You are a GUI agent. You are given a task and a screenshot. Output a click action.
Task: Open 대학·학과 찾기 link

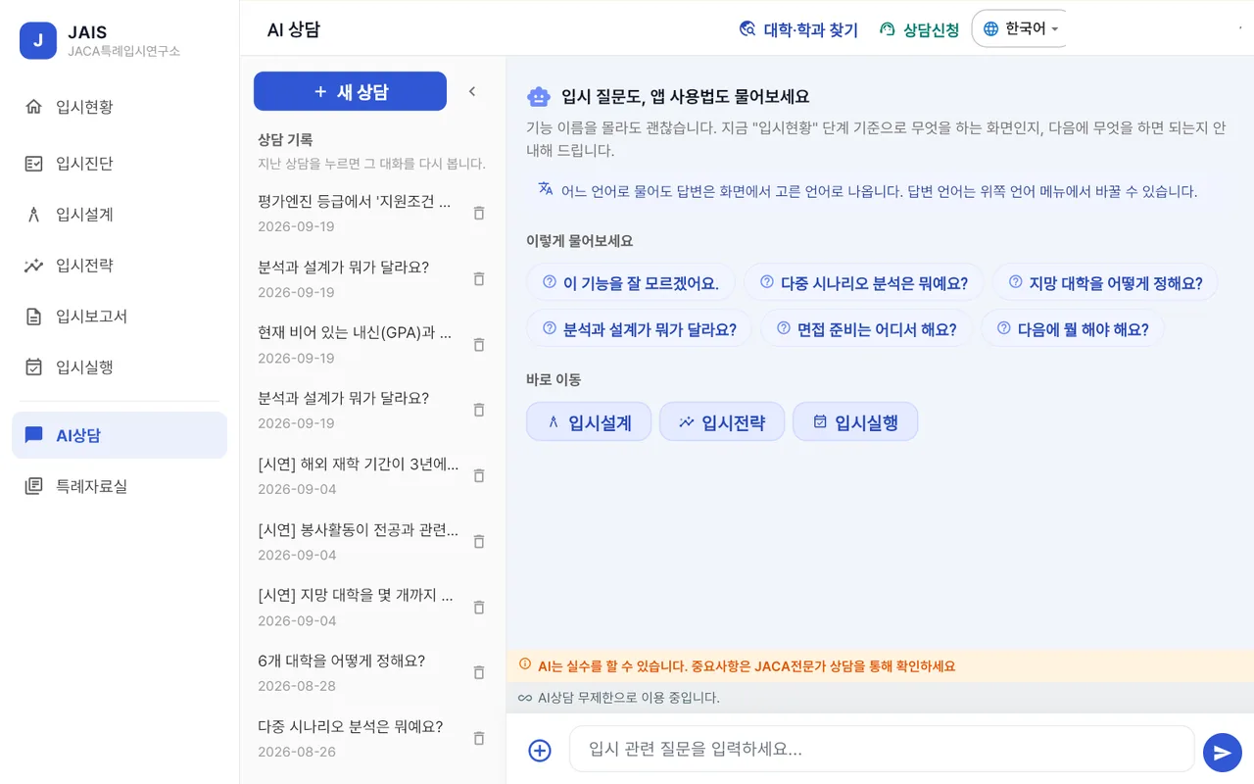(798, 29)
